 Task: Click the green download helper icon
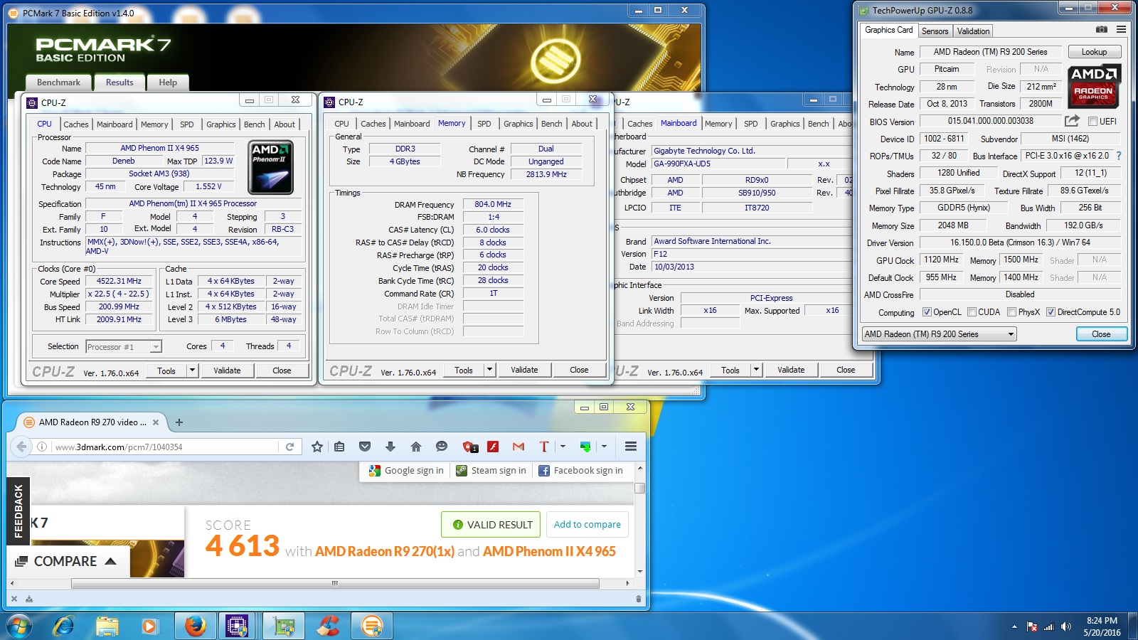click(x=585, y=447)
